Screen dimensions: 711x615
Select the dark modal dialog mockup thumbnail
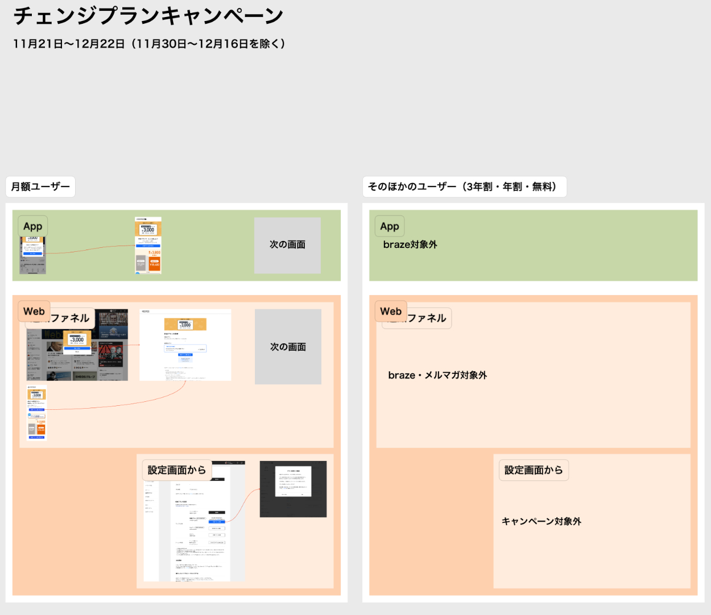293,489
